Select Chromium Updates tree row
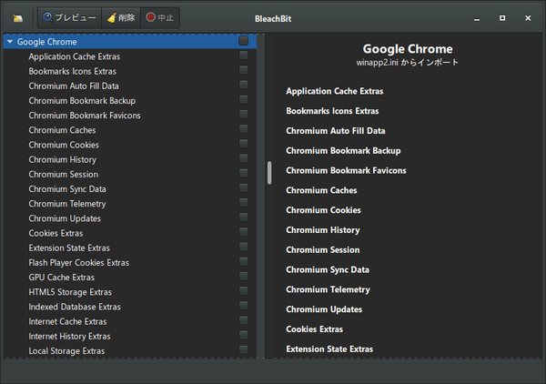The height and width of the screenshot is (384, 546). pyautogui.click(x=130, y=218)
